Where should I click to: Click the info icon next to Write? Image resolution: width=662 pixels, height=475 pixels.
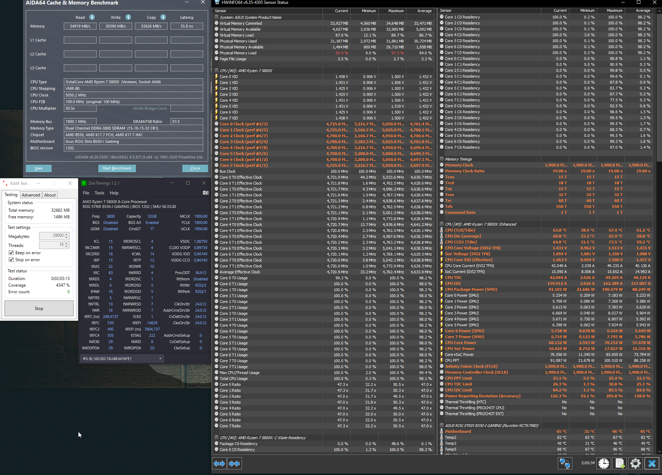pos(128,17)
